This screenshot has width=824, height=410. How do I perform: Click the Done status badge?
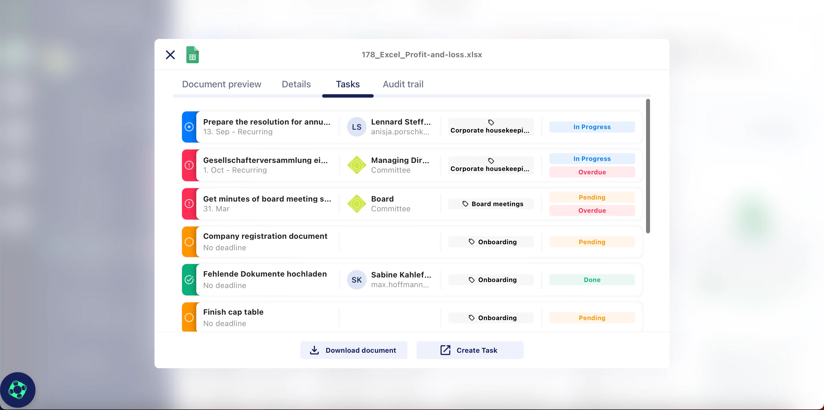click(592, 280)
